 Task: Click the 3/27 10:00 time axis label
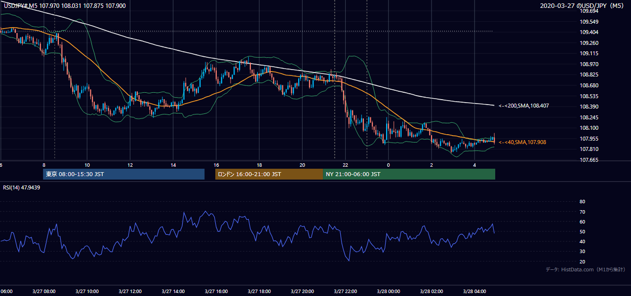[87, 291]
